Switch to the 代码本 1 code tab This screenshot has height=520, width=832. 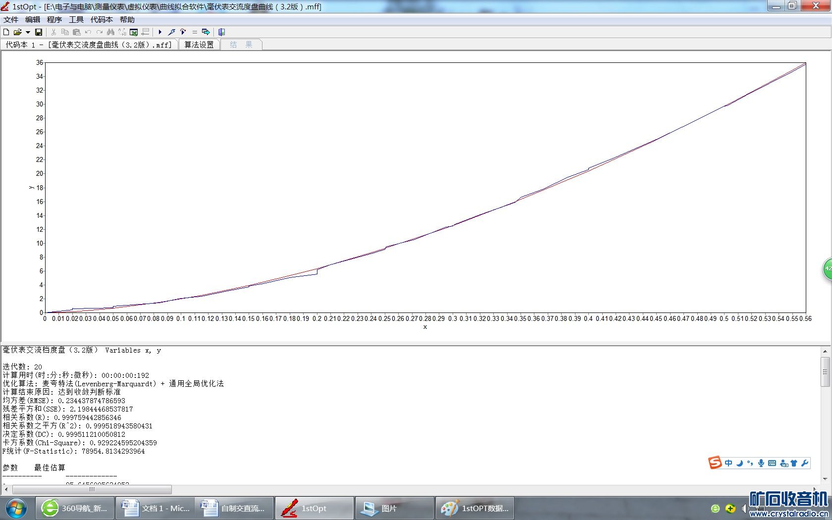89,45
